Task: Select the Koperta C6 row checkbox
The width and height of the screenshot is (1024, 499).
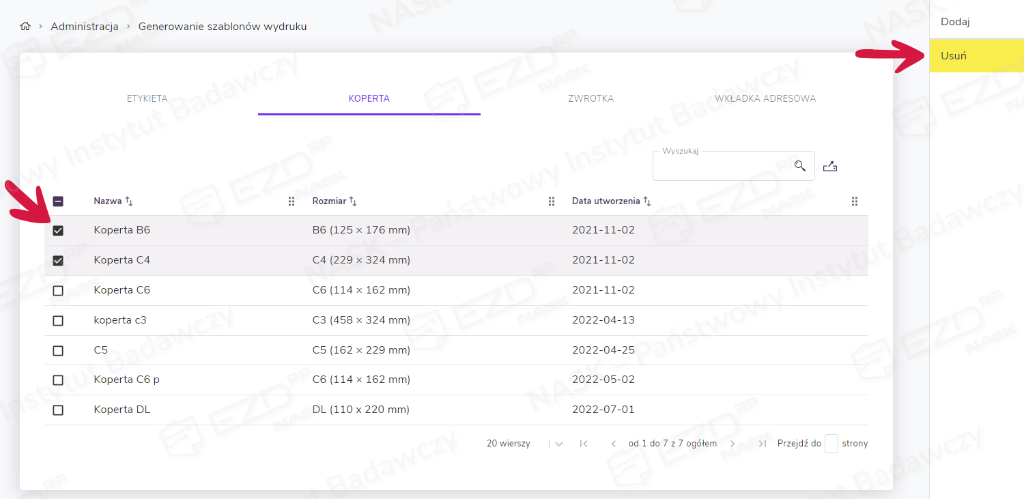Action: pyautogui.click(x=58, y=291)
